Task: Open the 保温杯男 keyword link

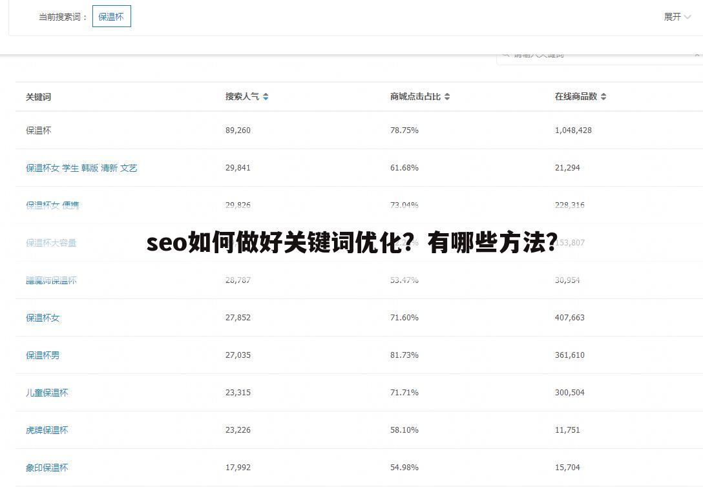Action: [x=41, y=355]
